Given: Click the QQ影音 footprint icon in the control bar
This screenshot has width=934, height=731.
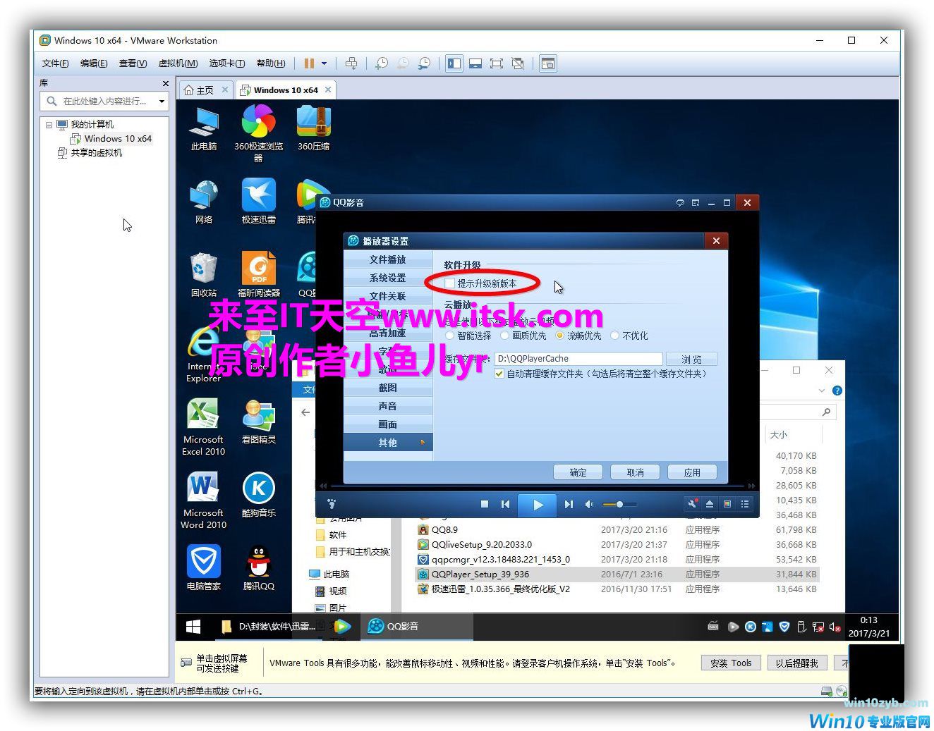Looking at the screenshot, I should (331, 504).
